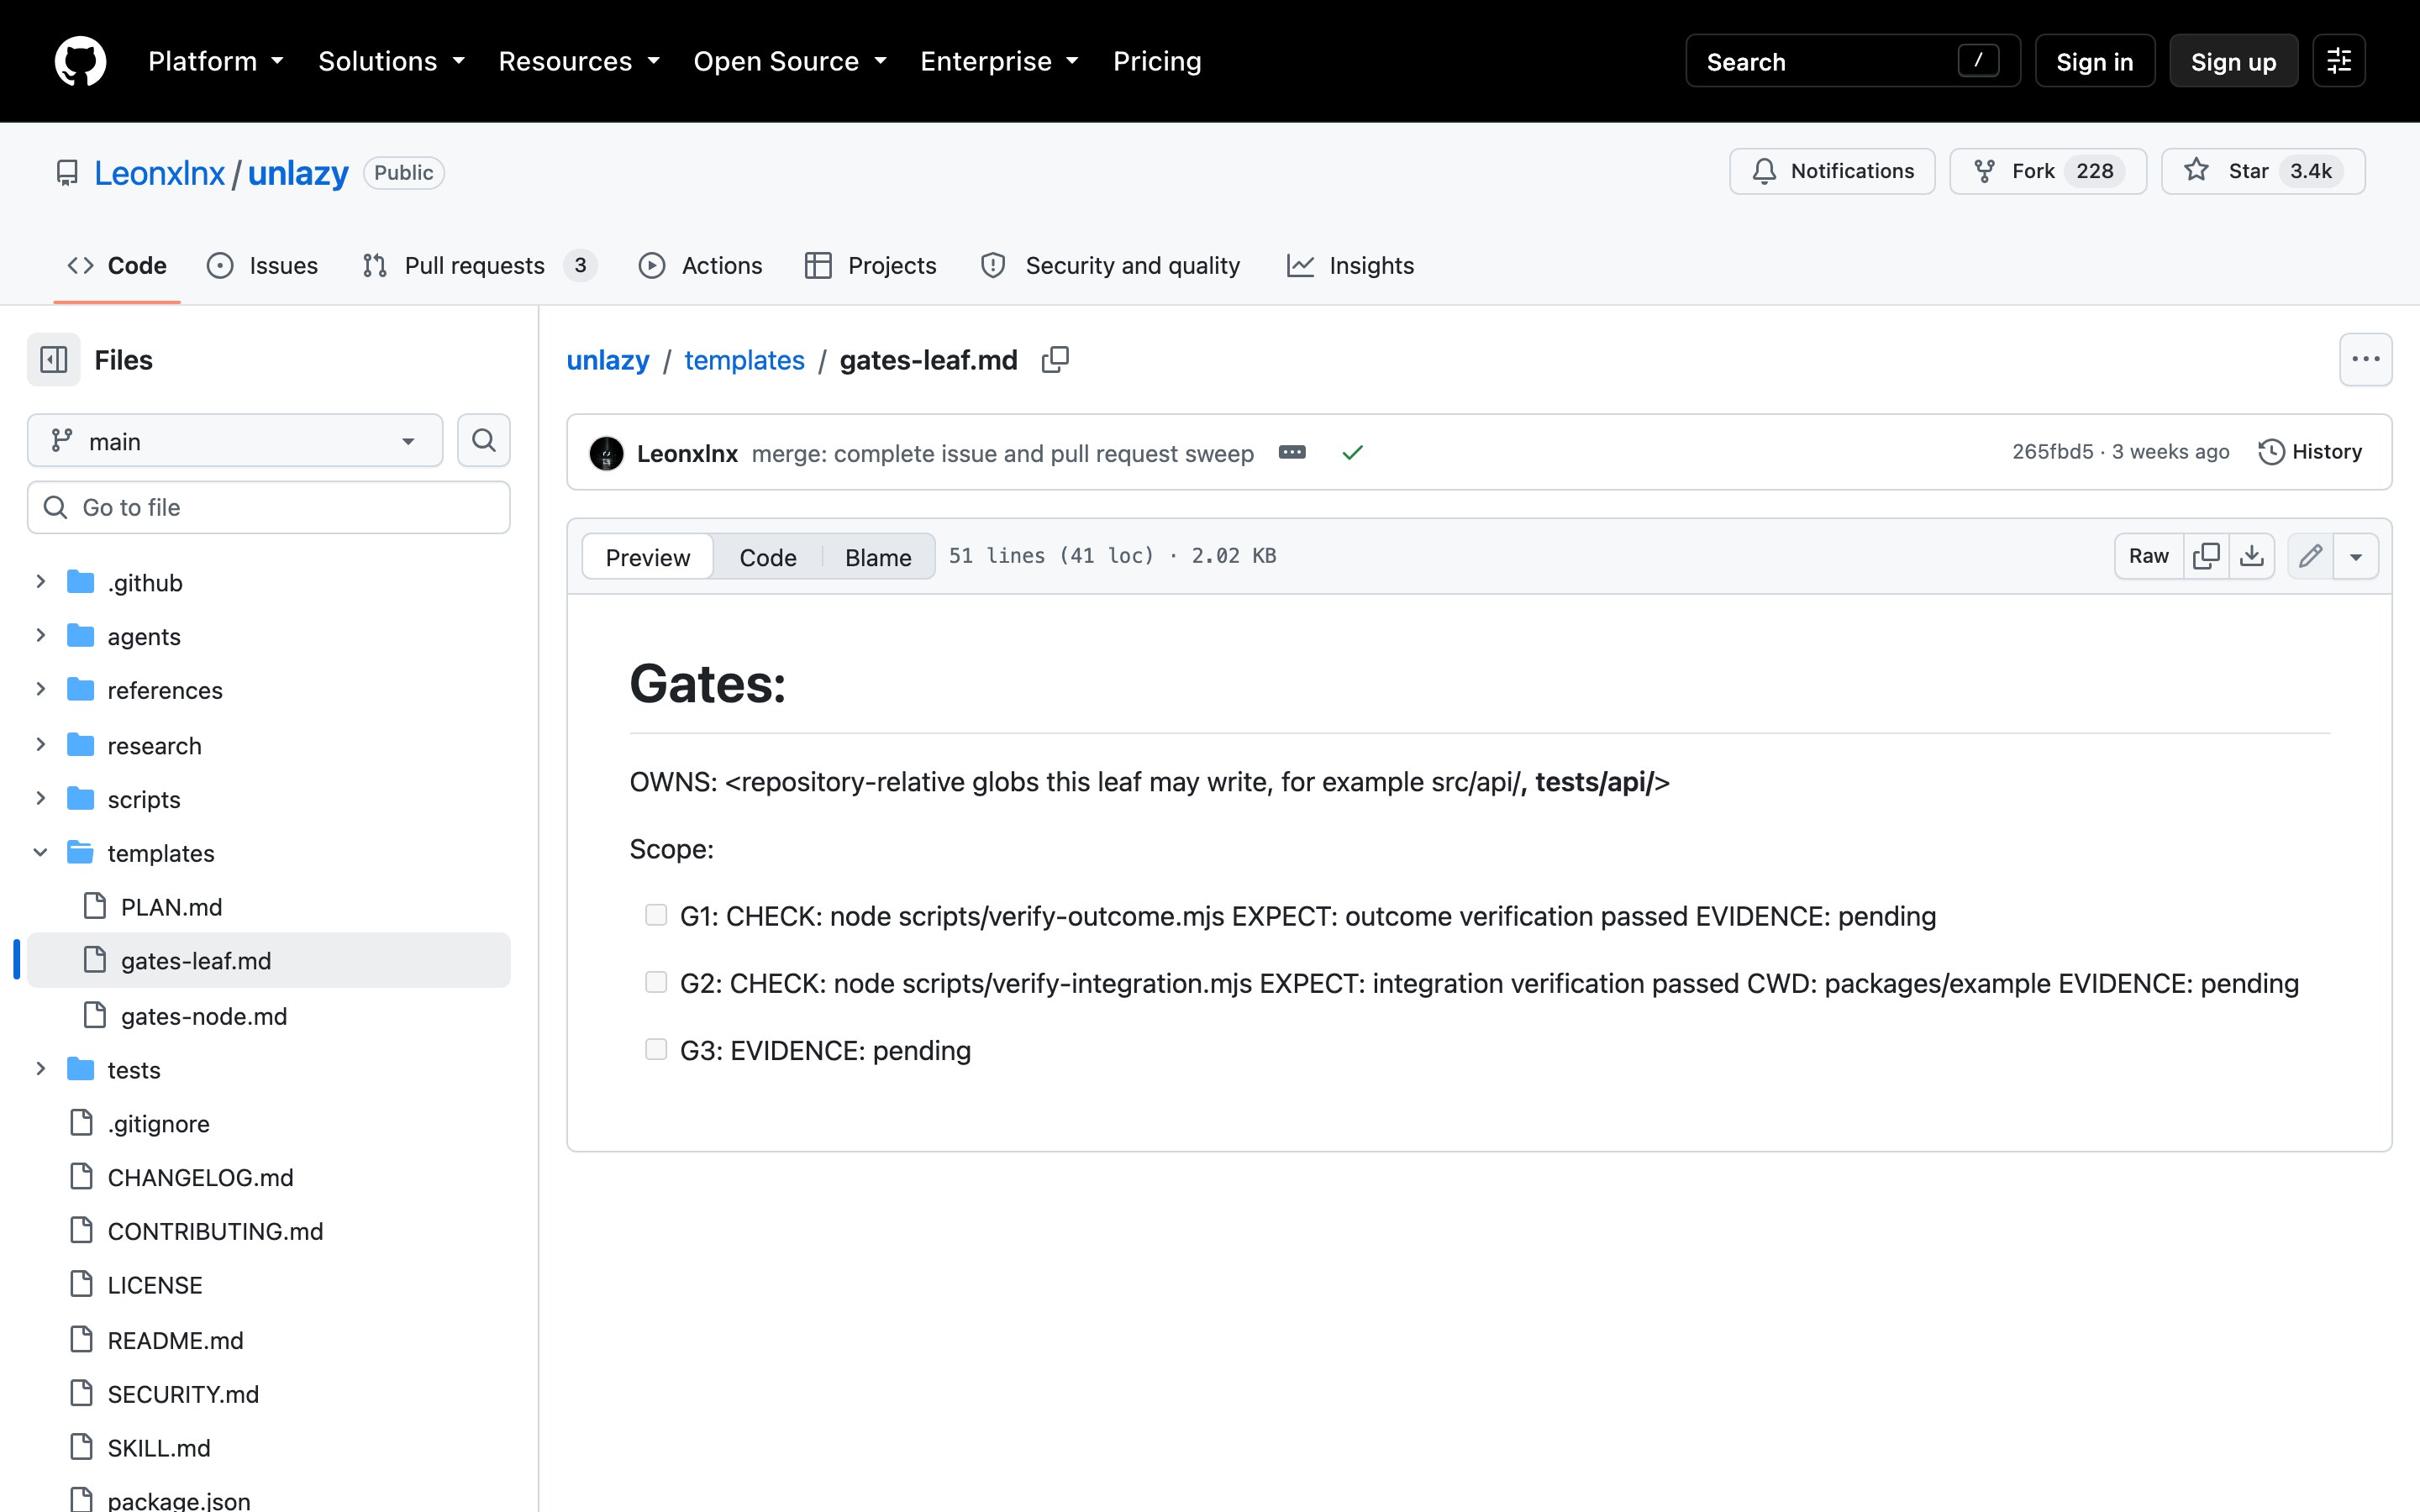The image size is (2420, 1512).
Task: View the commit status green checkmark
Action: point(1352,453)
